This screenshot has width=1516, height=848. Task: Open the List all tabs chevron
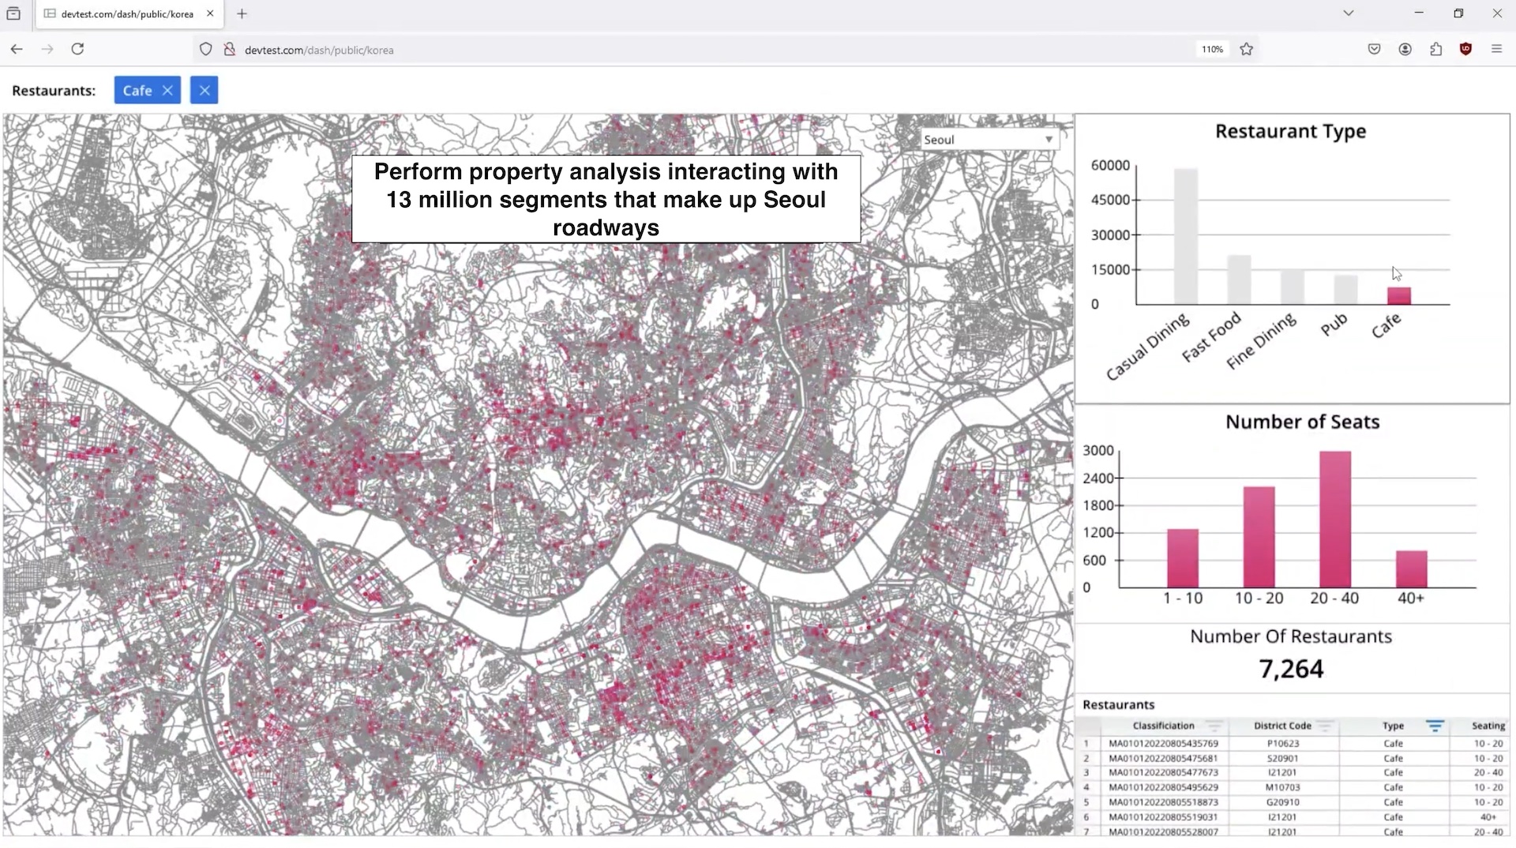[x=1348, y=13]
